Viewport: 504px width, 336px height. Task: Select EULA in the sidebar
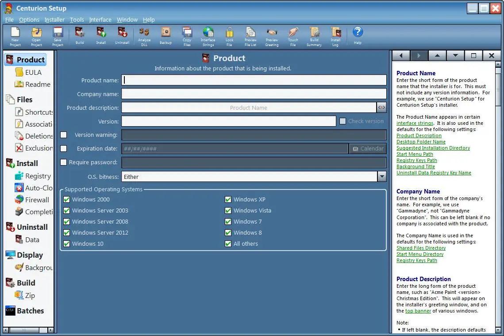pos(28,72)
